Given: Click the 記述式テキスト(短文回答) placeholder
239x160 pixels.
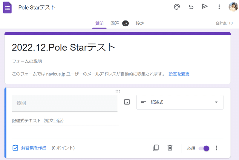Looking at the screenshot, I should point(38,121).
